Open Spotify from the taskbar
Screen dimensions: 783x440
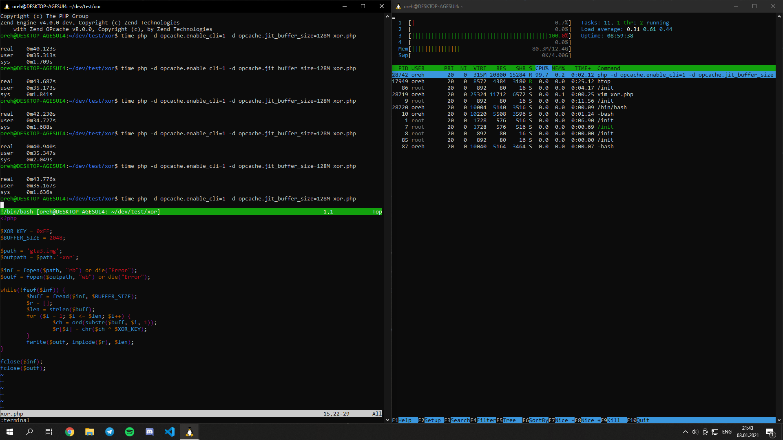[x=130, y=432]
